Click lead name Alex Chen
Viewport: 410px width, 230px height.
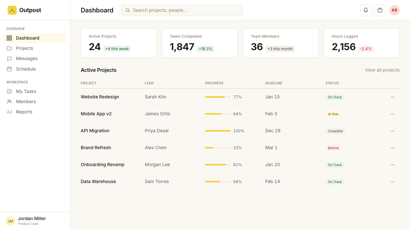coord(155,148)
